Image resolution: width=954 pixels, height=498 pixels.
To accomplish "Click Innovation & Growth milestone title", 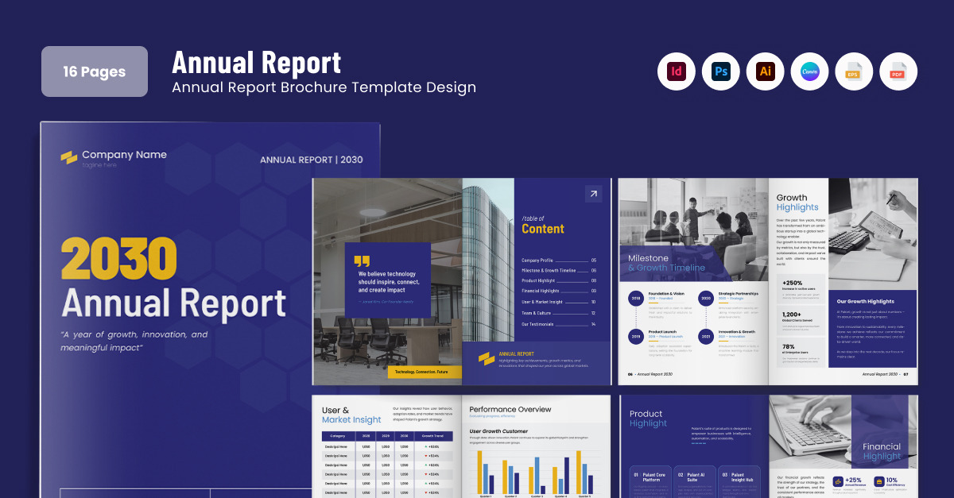I will tap(736, 331).
